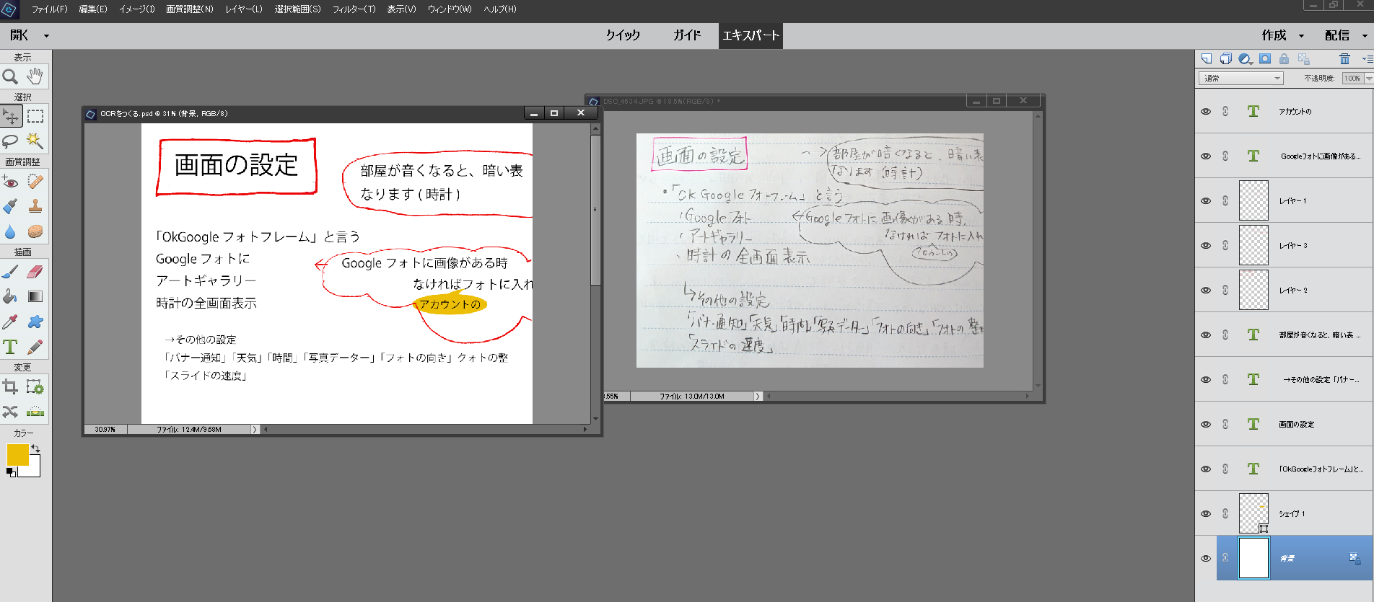Open the レイヤー(L) menu
This screenshot has width=1374, height=602.
coord(244,9)
